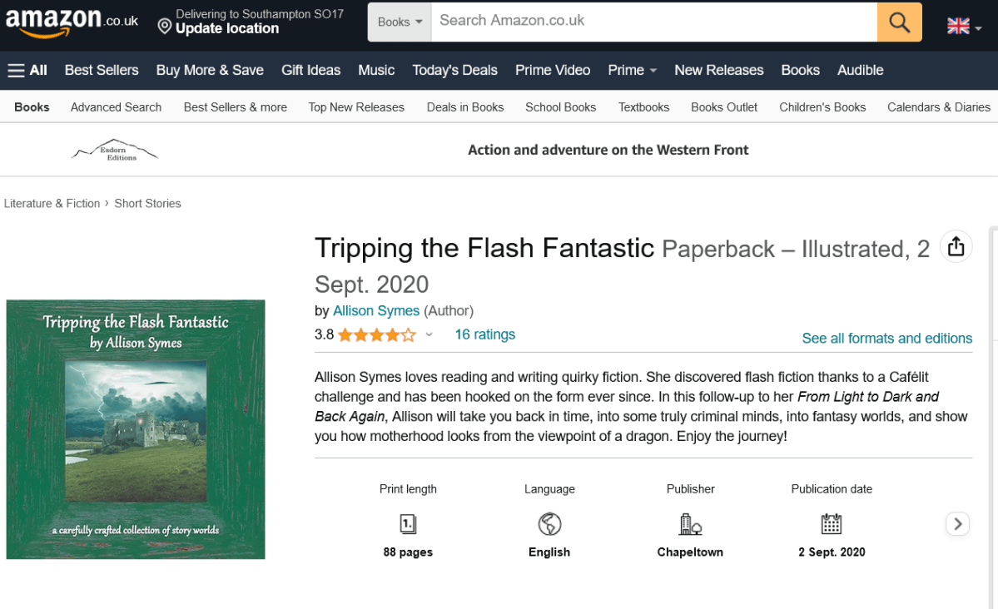Expand the Prime menu dropdown
This screenshot has width=998, height=609.
[632, 71]
